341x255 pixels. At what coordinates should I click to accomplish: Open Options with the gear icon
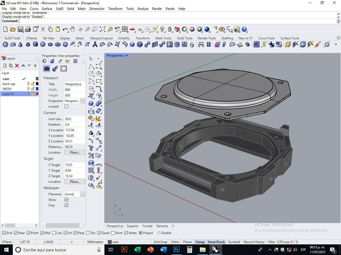pos(222,29)
